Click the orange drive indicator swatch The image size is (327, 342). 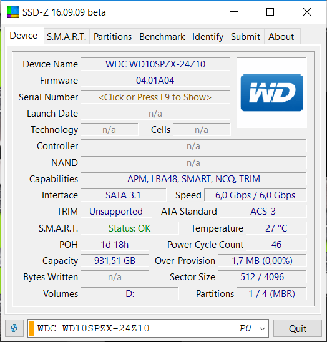pyautogui.click(x=32, y=328)
